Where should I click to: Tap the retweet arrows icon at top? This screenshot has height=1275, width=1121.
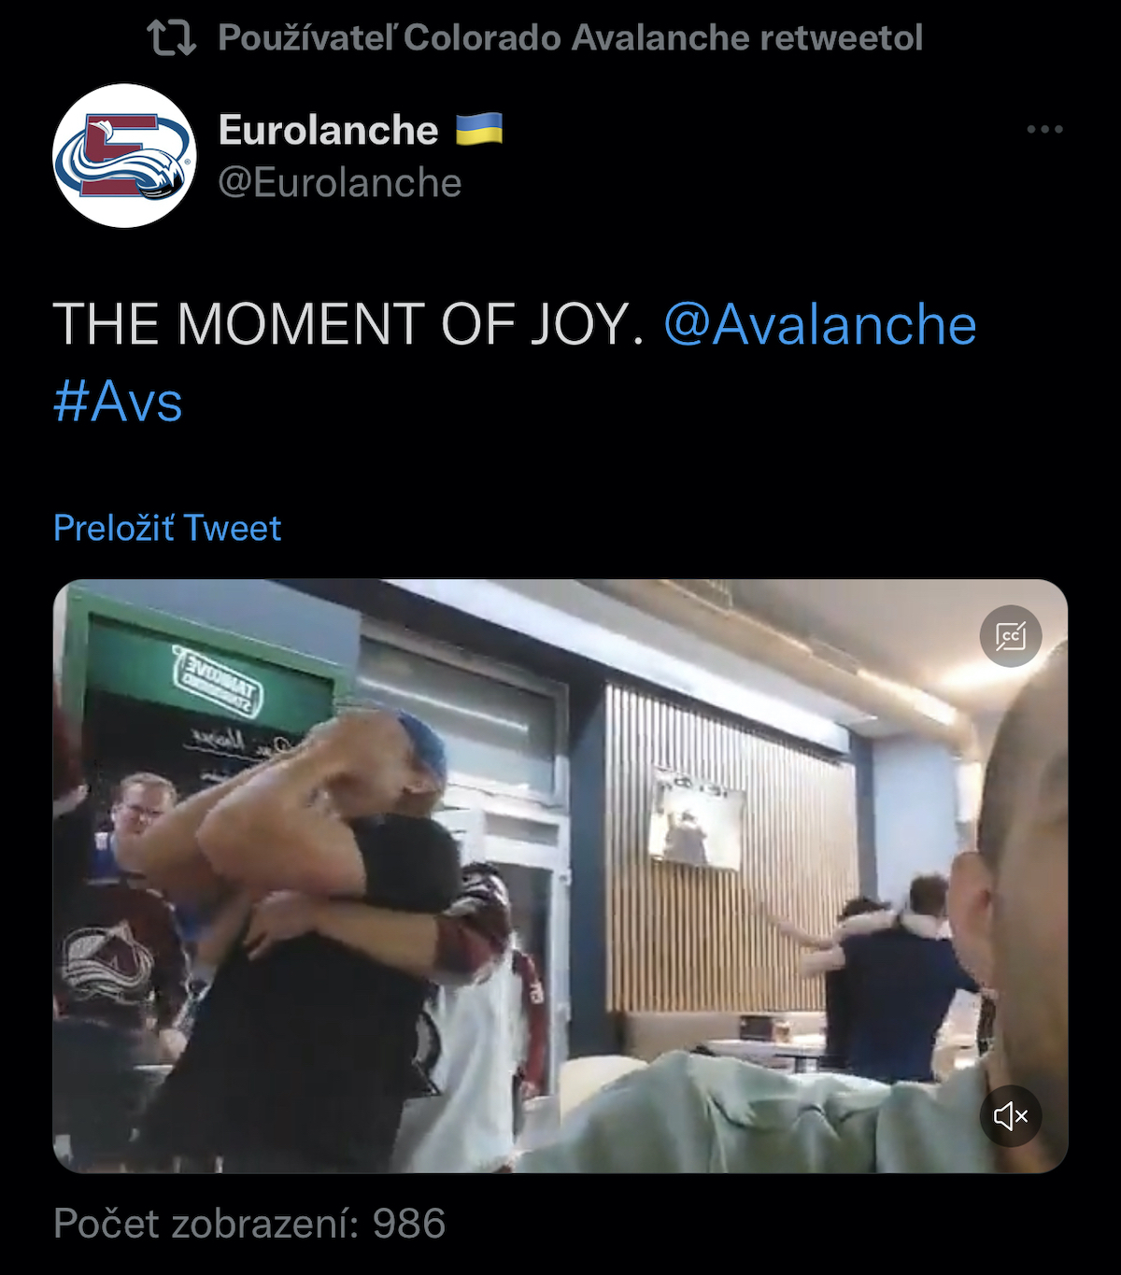[172, 38]
